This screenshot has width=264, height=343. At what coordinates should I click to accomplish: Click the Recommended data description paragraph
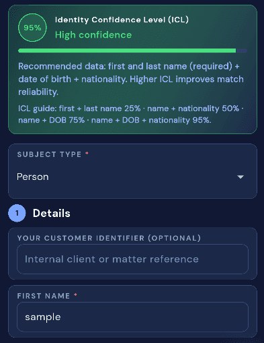tap(131, 79)
